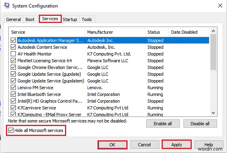The width and height of the screenshot is (227, 153).
Task: Open Help for System Configuration
Action: point(209,145)
